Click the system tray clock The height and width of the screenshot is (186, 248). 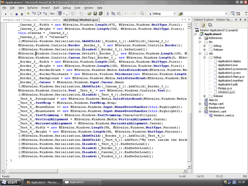coord(241,182)
